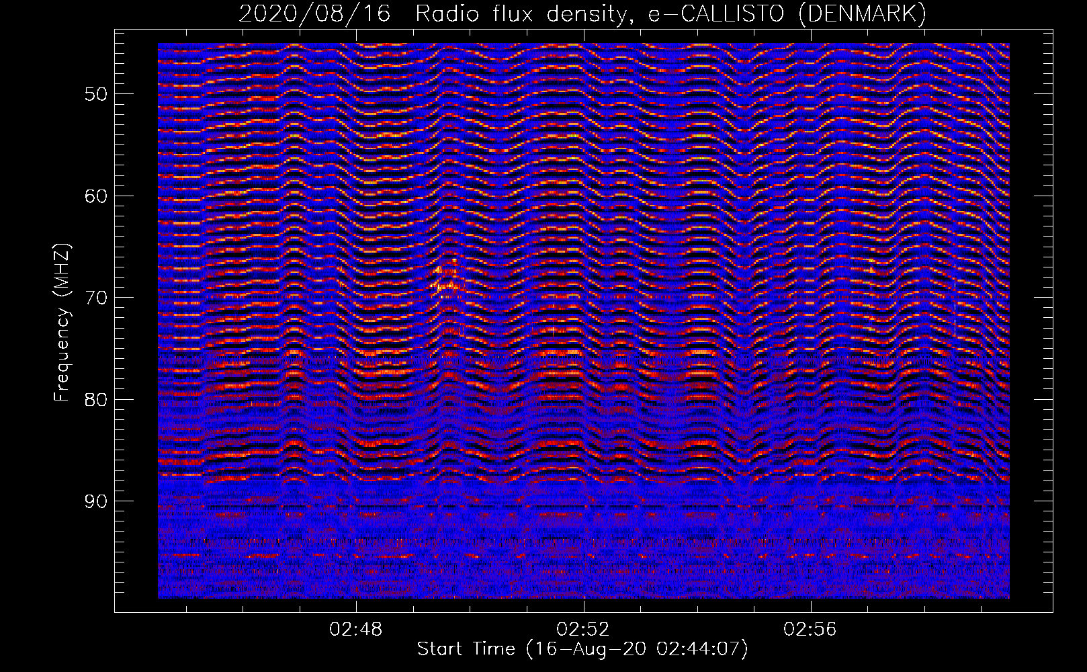Click the 02:56 time tick label
Screen dimensions: 1087x672
(810, 630)
